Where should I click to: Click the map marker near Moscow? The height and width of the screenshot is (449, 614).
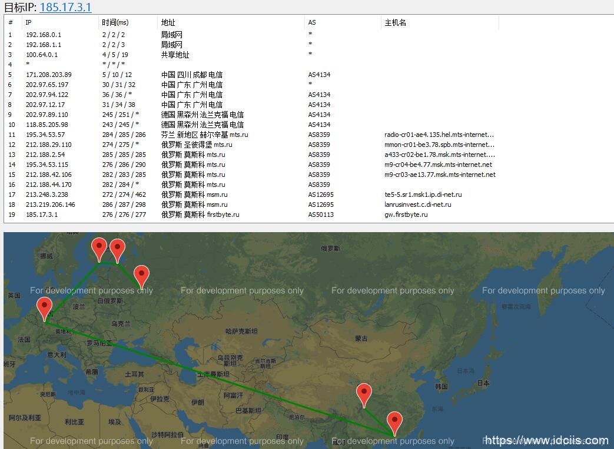pos(141,273)
